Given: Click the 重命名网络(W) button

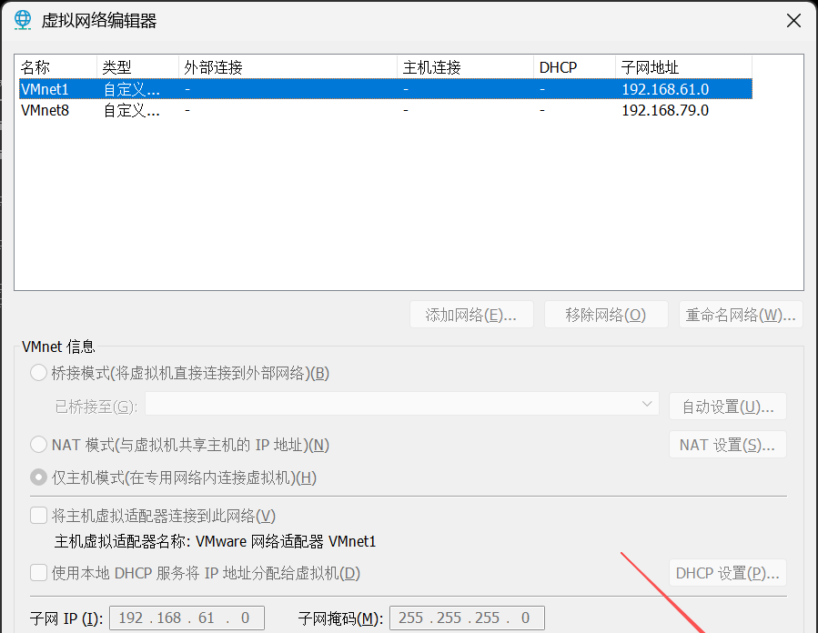Looking at the screenshot, I should click(739, 314).
